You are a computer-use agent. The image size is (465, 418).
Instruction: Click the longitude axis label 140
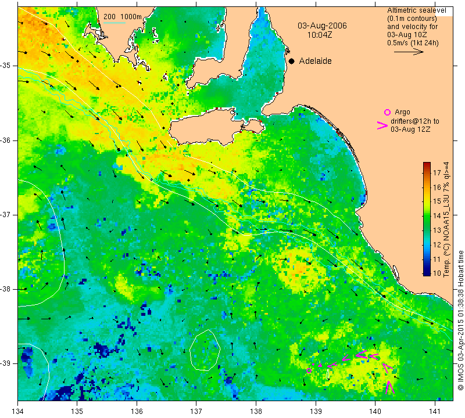tap(375, 411)
